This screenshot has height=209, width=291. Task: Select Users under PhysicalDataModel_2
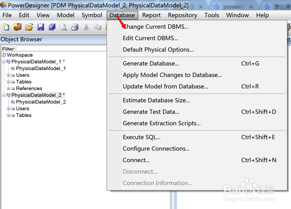23,109
